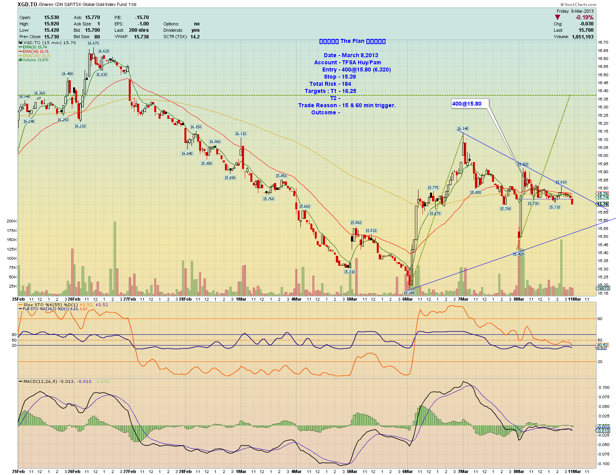
Task: Click the 15.180 low price label
Action: (409, 293)
